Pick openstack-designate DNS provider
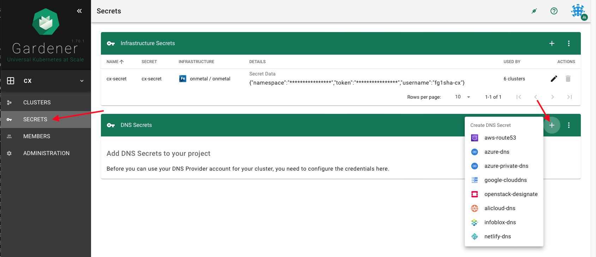596x257 pixels. click(511, 194)
